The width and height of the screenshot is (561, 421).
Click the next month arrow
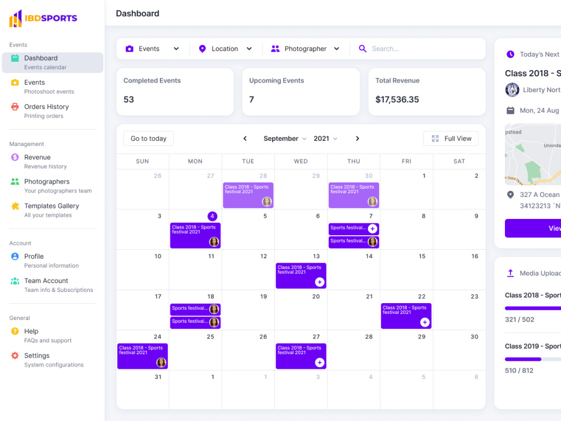[x=358, y=138]
